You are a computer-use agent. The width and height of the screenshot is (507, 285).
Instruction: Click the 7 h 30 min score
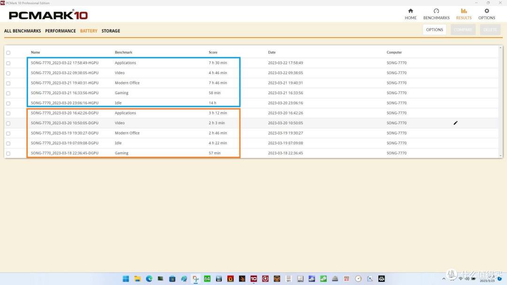(x=218, y=63)
